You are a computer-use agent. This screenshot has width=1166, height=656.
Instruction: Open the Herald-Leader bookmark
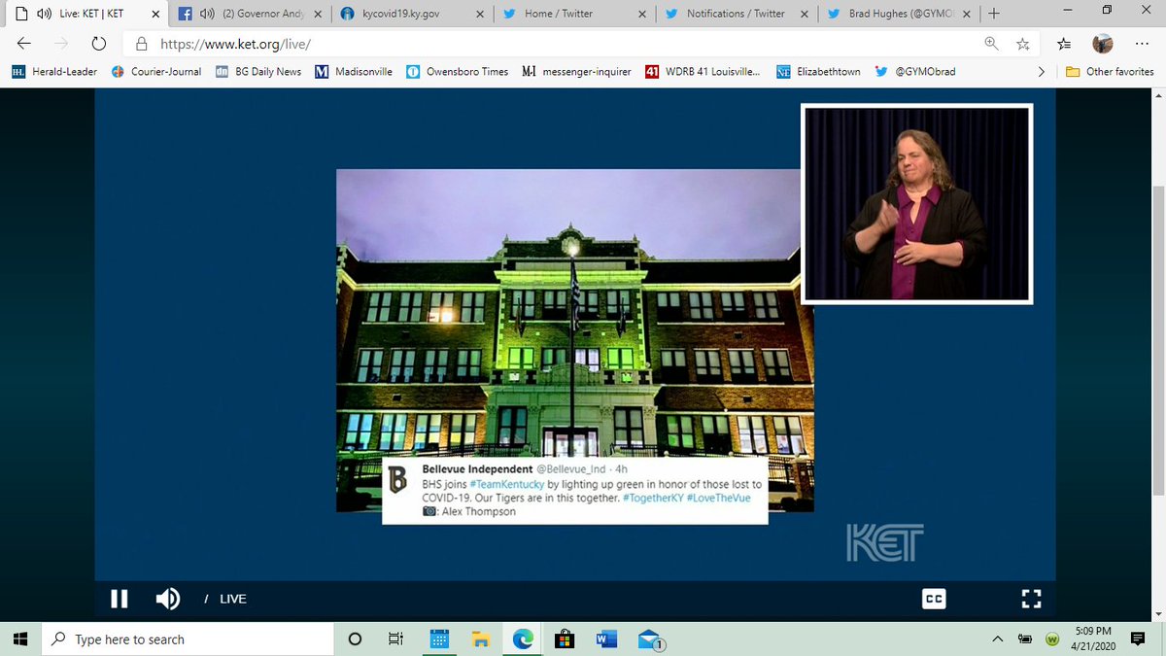(56, 71)
